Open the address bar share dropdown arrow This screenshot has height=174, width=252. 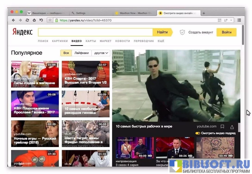pos(231,20)
